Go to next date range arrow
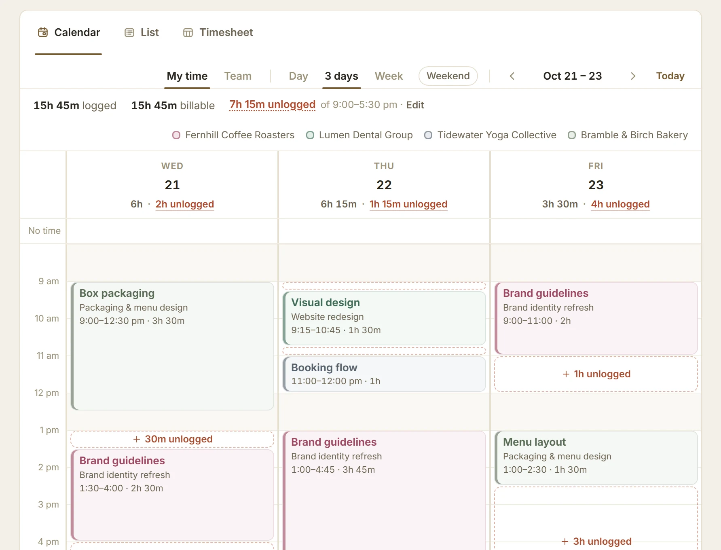The height and width of the screenshot is (550, 721). 633,76
